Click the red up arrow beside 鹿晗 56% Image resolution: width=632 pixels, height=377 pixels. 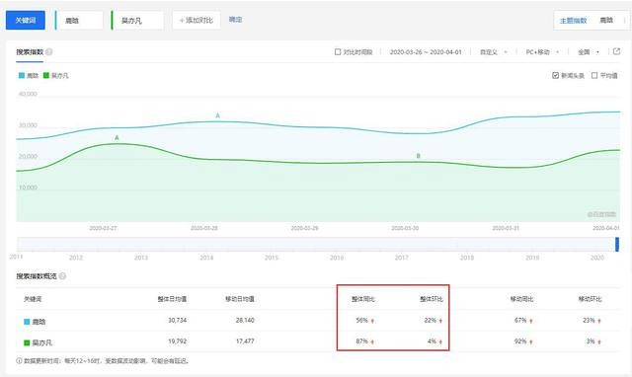coord(372,321)
